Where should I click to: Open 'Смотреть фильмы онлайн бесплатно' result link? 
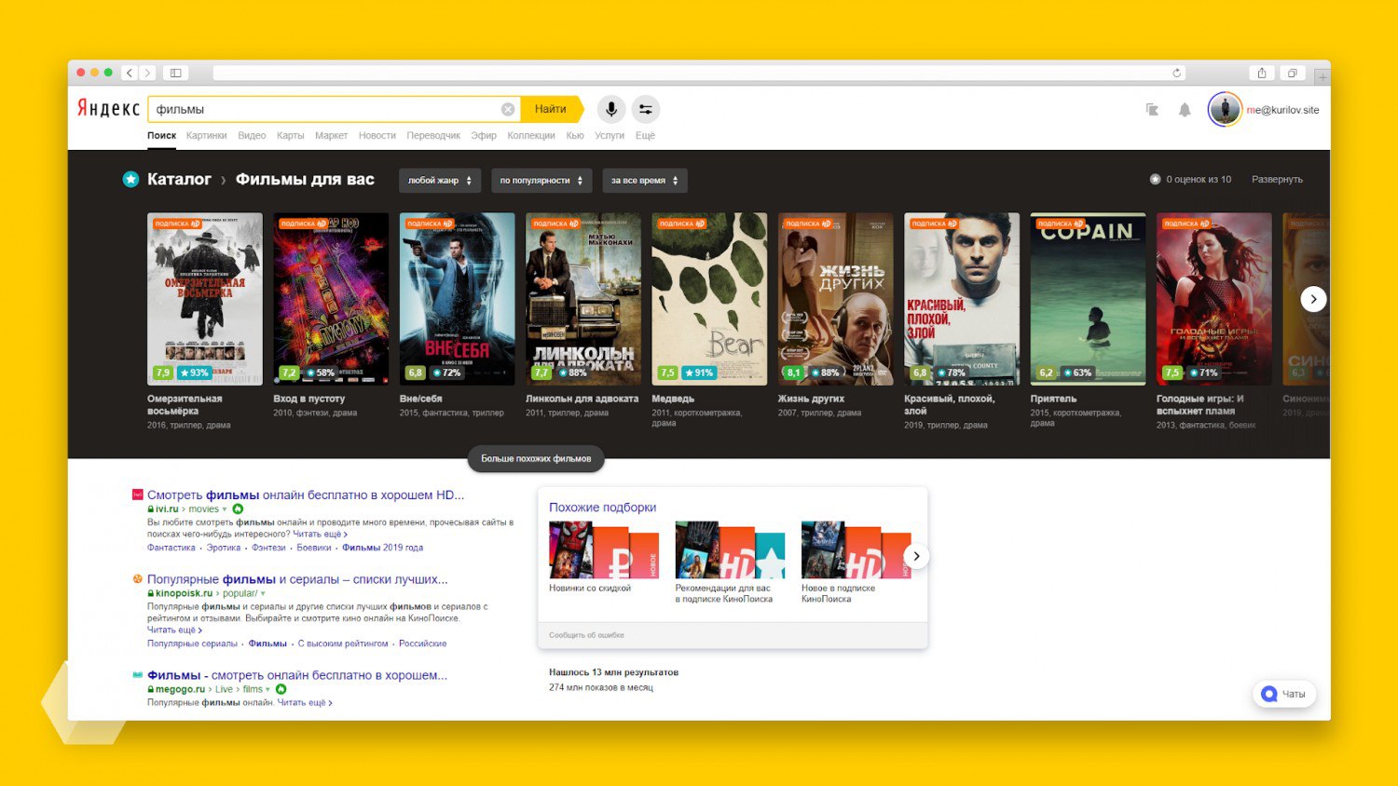306,495
